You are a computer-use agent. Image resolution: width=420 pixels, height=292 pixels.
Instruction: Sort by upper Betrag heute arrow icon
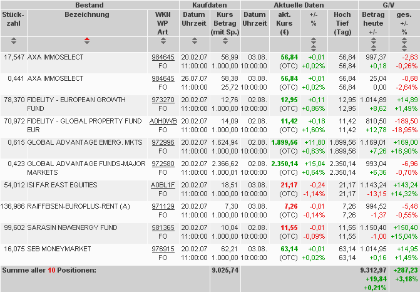(374, 41)
